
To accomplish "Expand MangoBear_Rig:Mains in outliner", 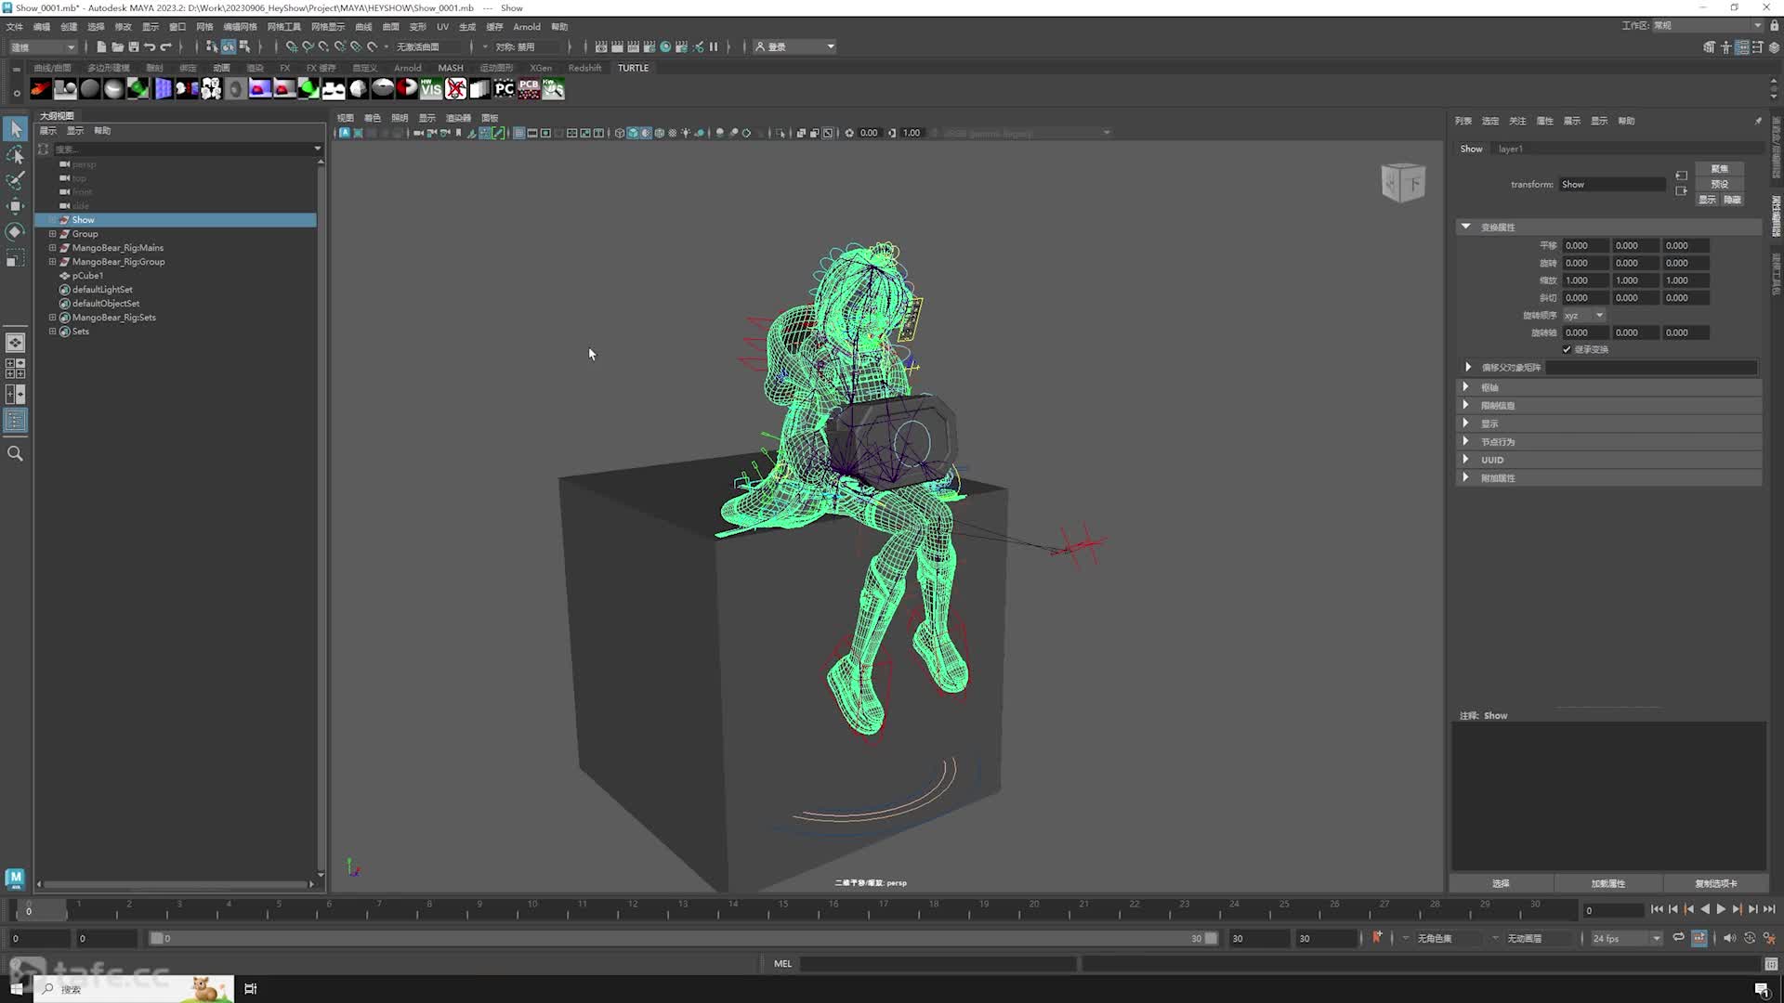I will point(53,248).
